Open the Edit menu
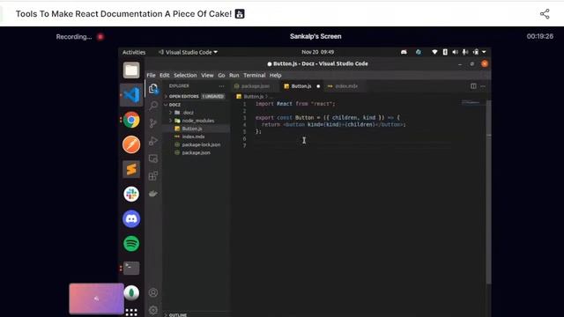Screen dimensions: 564x317 click(x=165, y=76)
